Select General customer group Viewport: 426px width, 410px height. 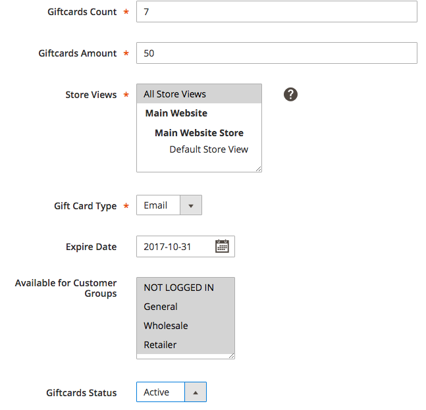pos(186,307)
